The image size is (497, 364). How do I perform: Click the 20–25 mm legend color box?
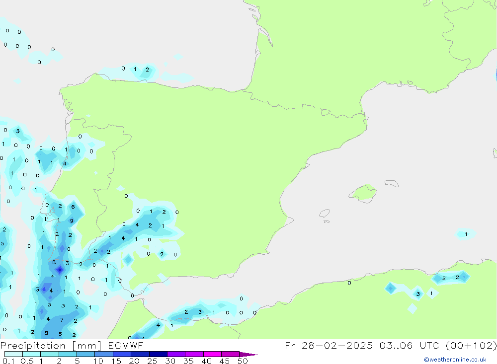pos(140,354)
